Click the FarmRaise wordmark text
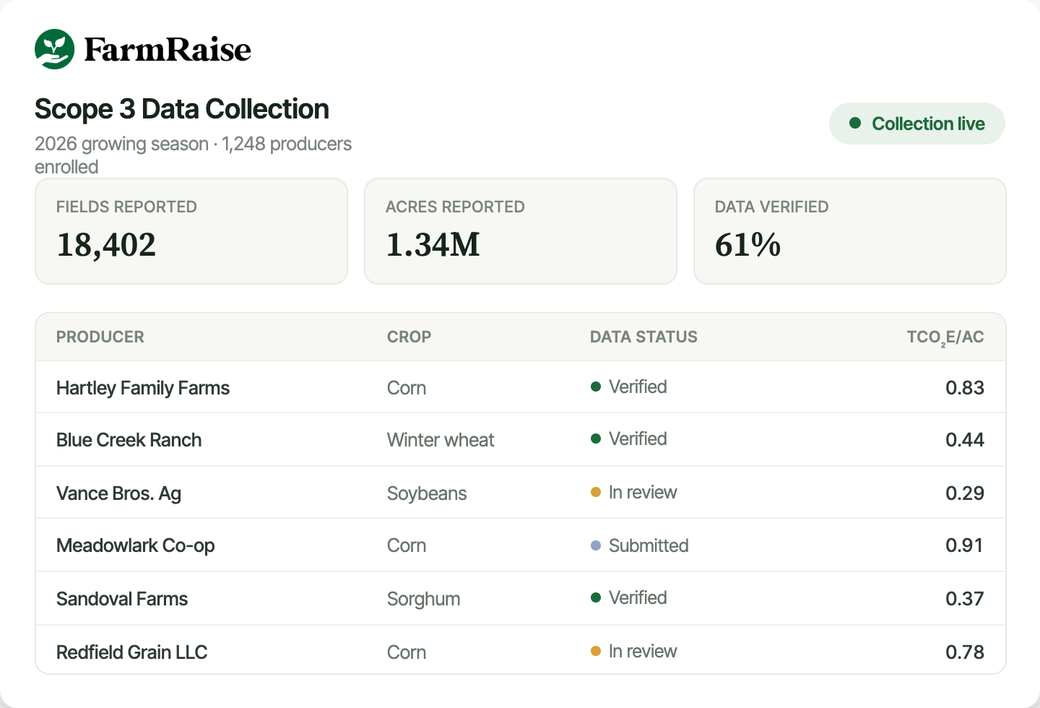 [x=168, y=49]
